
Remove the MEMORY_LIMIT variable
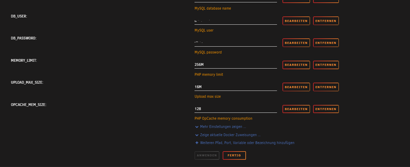tap(326, 65)
